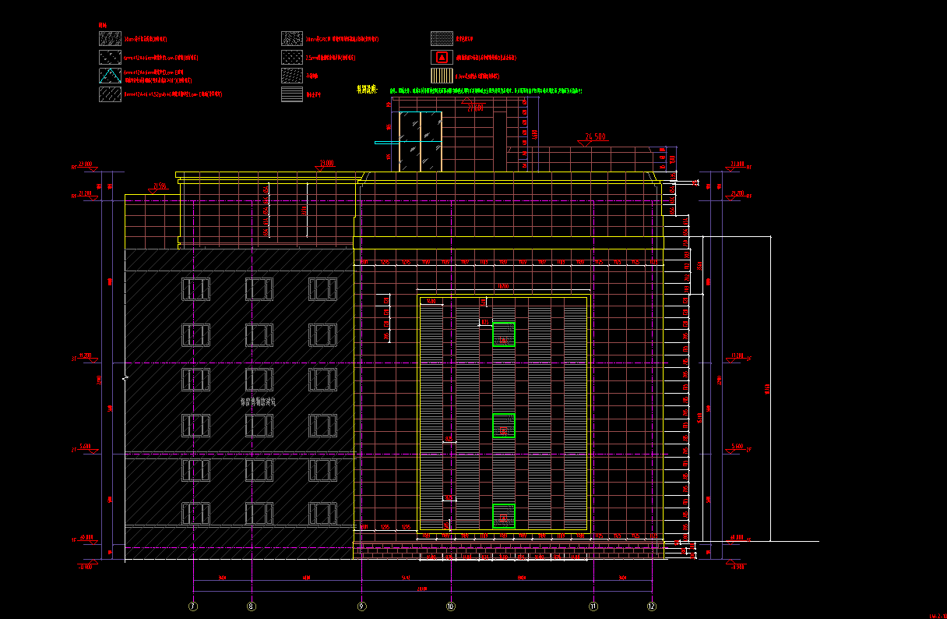Select the rooftop glass door panel
The height and width of the screenshot is (619, 947).
(x=420, y=141)
